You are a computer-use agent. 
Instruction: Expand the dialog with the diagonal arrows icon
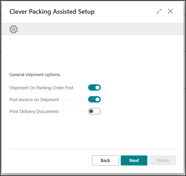pos(159,11)
